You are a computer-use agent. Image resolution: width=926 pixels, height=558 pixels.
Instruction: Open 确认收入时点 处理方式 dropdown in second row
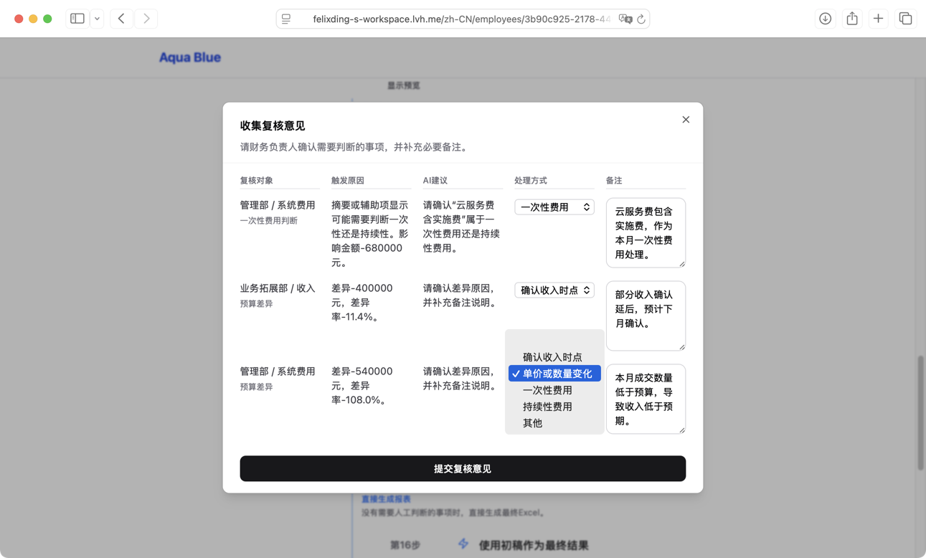tap(554, 290)
